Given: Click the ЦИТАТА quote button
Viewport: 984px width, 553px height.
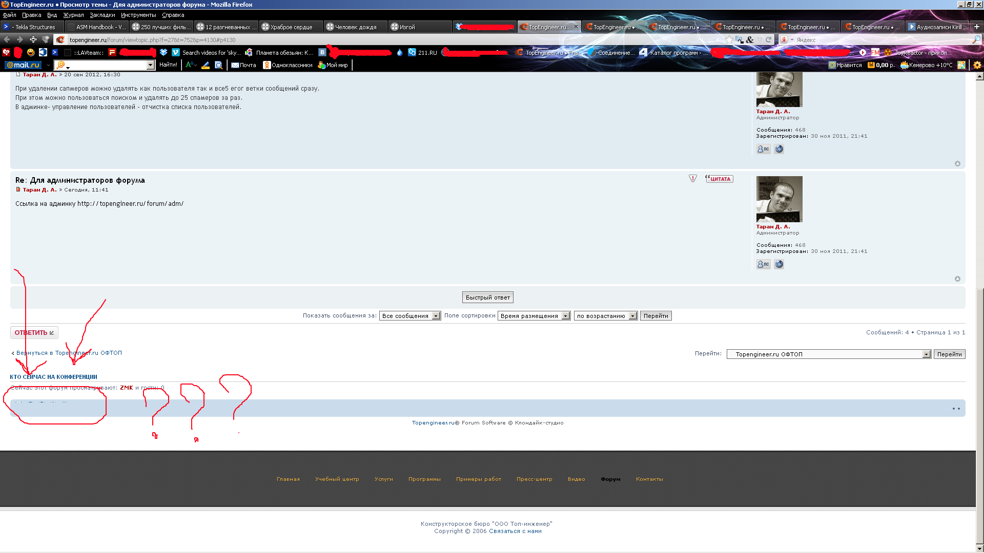Looking at the screenshot, I should 719,179.
